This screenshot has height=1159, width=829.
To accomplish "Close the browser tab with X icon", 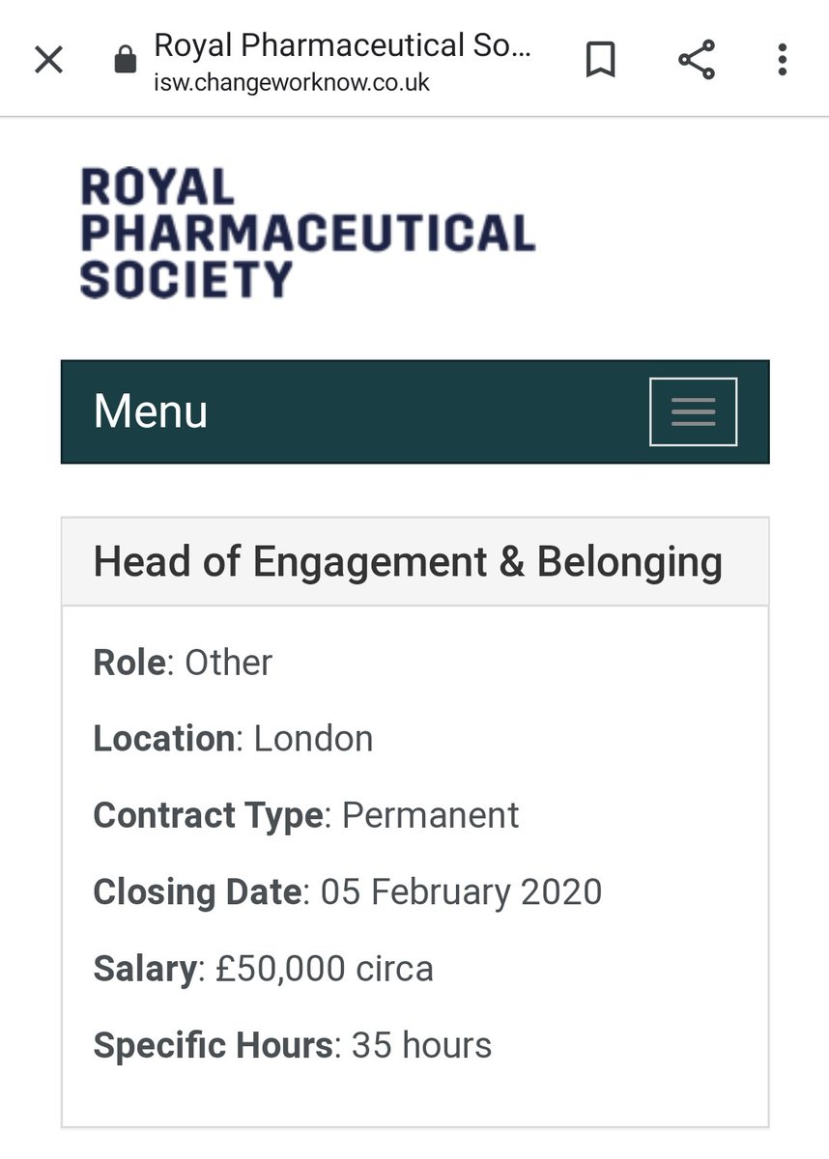I will click(x=49, y=61).
